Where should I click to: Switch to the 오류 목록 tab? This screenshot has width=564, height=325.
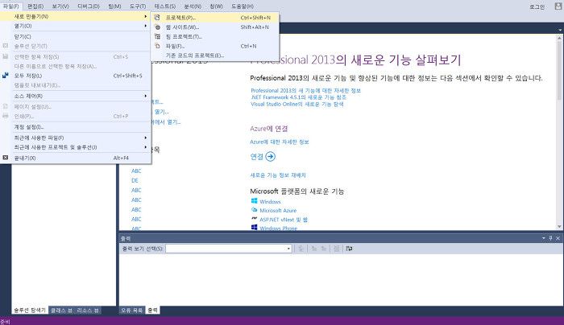[x=131, y=311]
